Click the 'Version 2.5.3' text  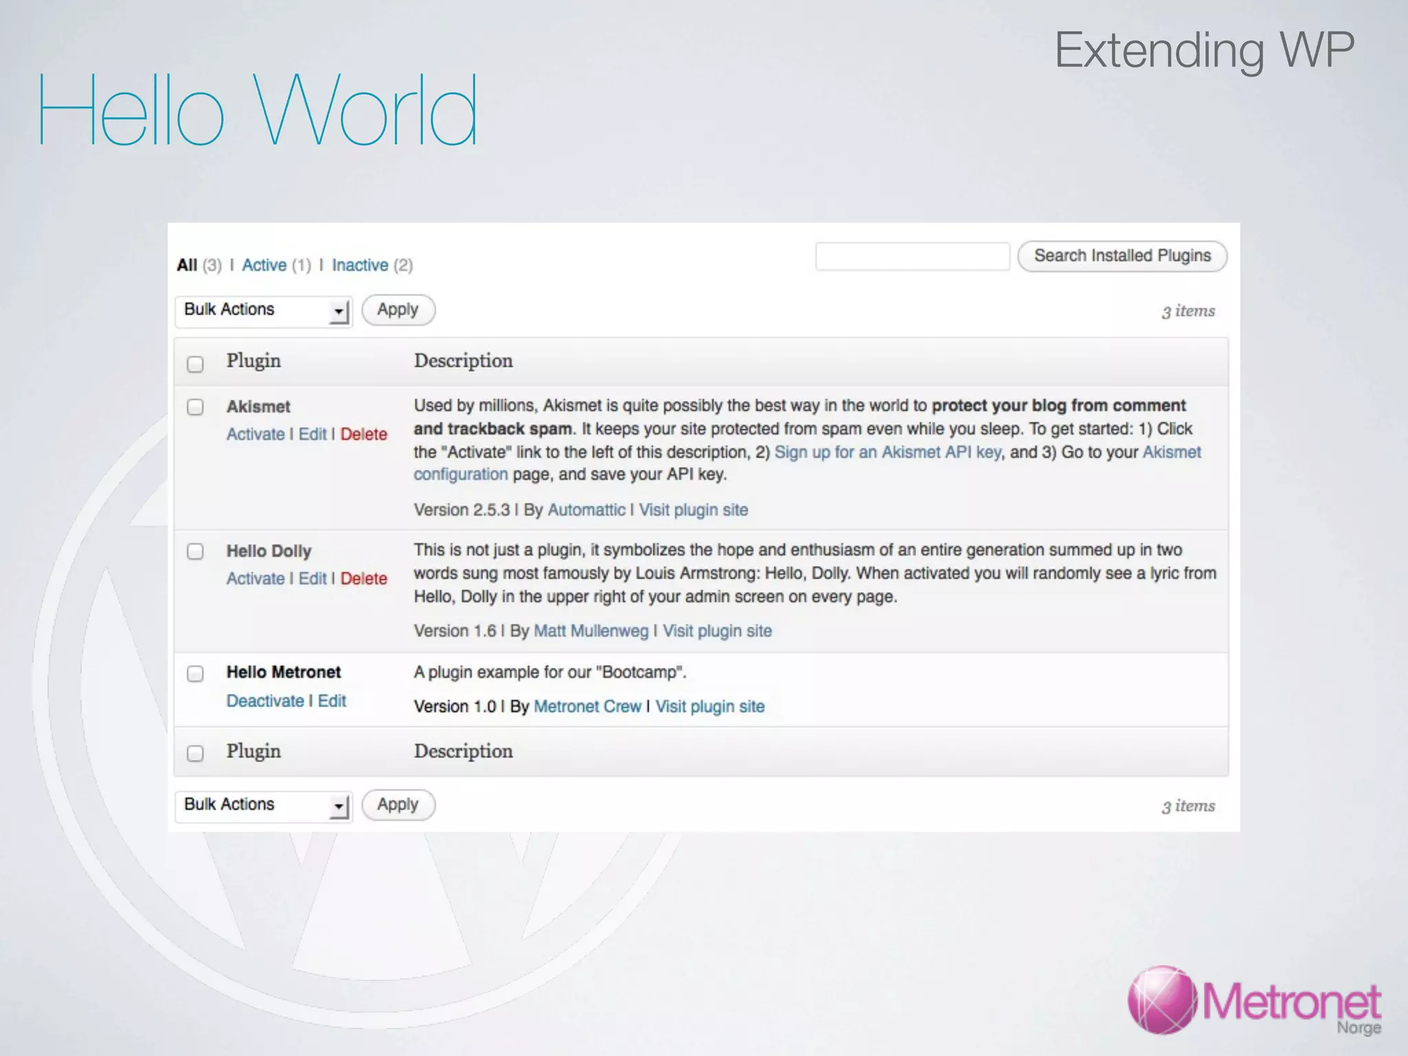pyautogui.click(x=462, y=510)
